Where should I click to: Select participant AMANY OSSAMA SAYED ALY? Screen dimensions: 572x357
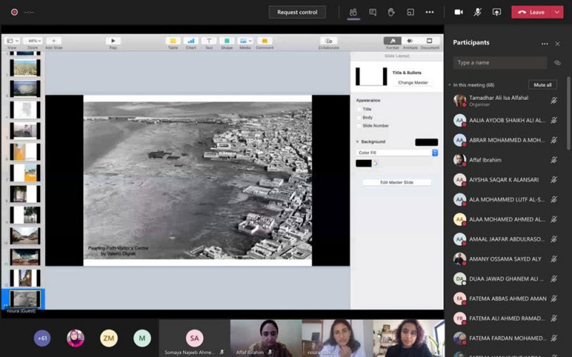click(x=506, y=259)
